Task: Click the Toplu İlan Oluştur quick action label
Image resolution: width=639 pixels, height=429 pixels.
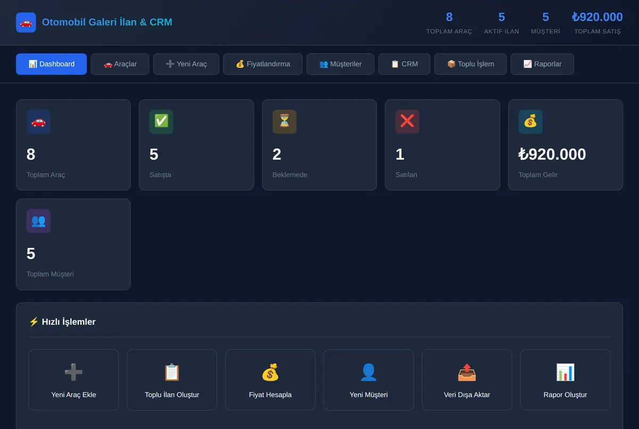Action: click(x=172, y=395)
